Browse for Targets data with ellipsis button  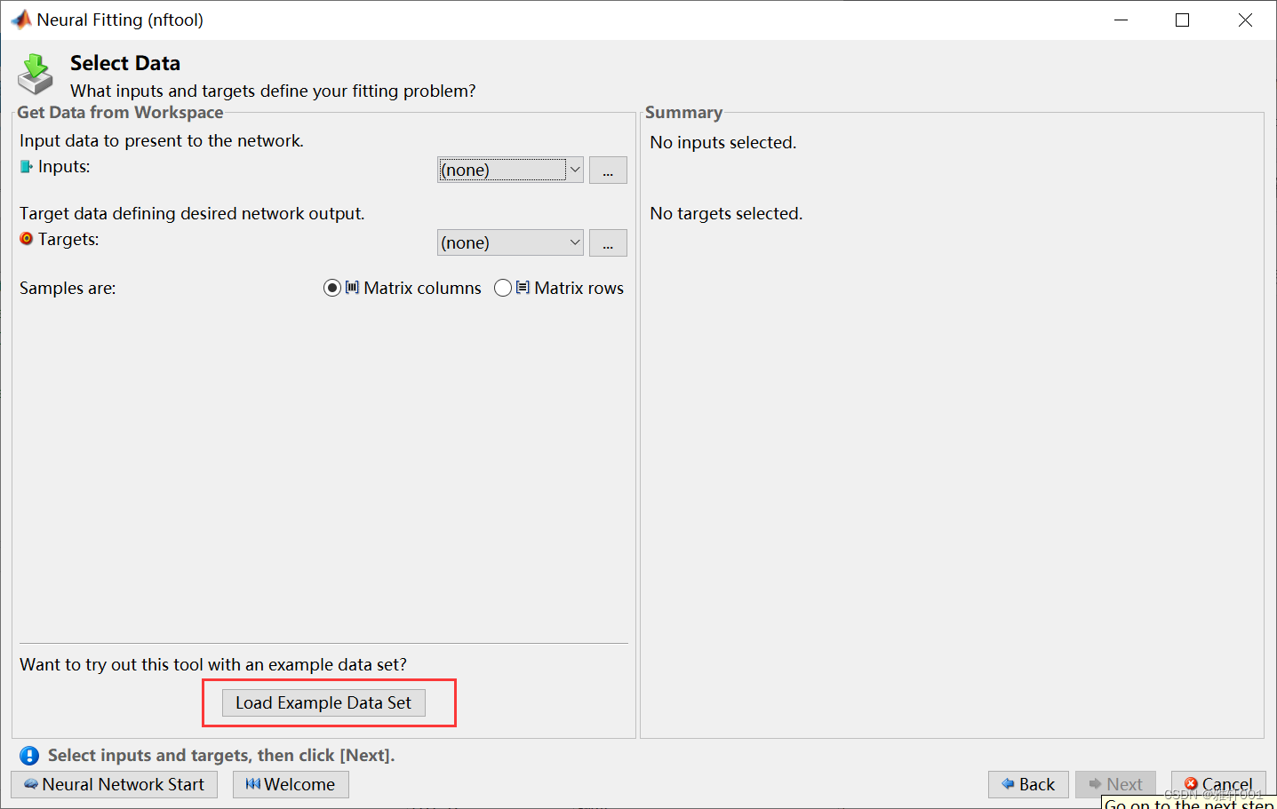(608, 242)
